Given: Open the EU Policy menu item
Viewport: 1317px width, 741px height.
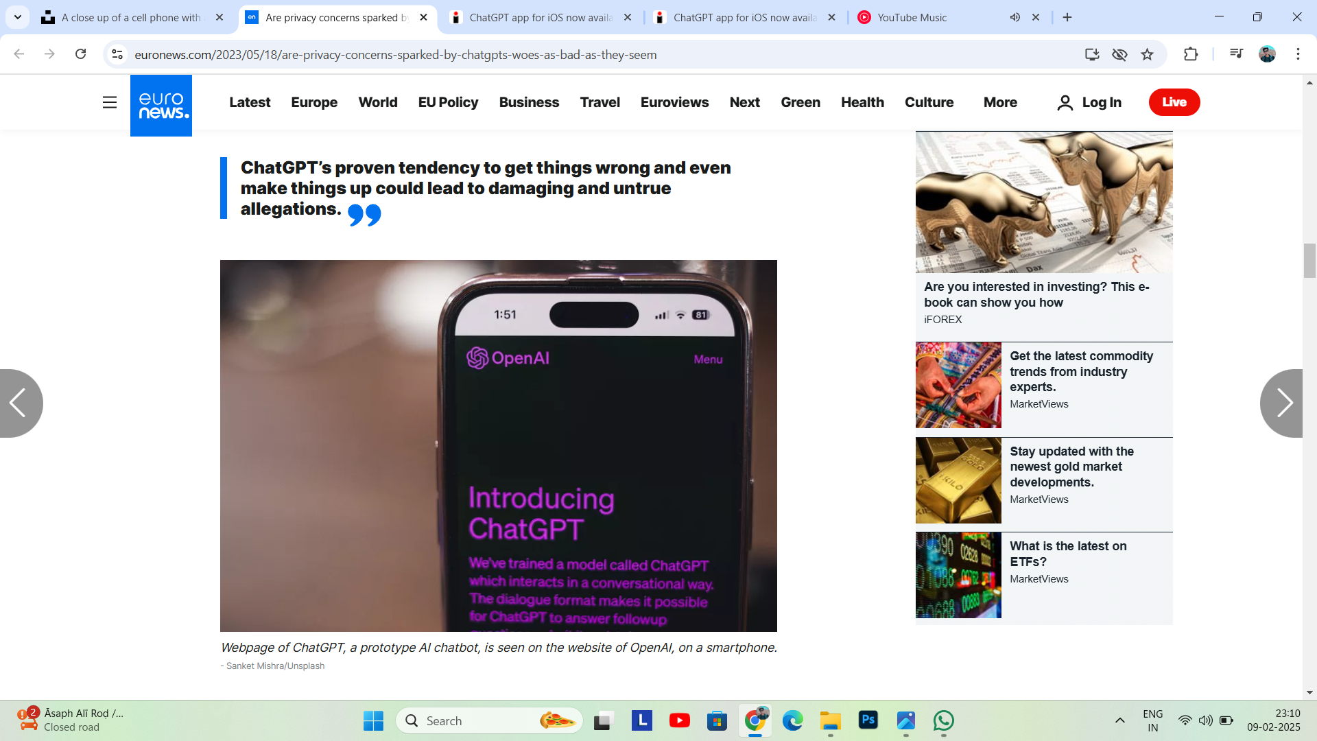Looking at the screenshot, I should pyautogui.click(x=448, y=102).
